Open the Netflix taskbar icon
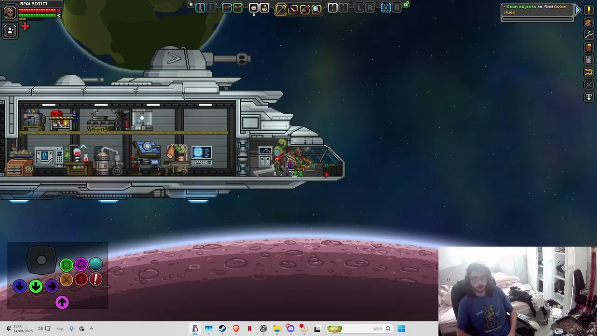 point(250,329)
